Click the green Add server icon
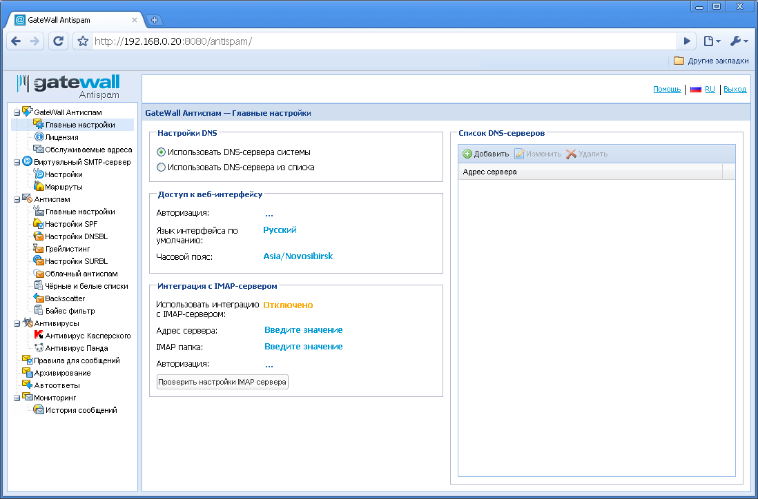Screen dimensions: 758x499 tap(467, 154)
